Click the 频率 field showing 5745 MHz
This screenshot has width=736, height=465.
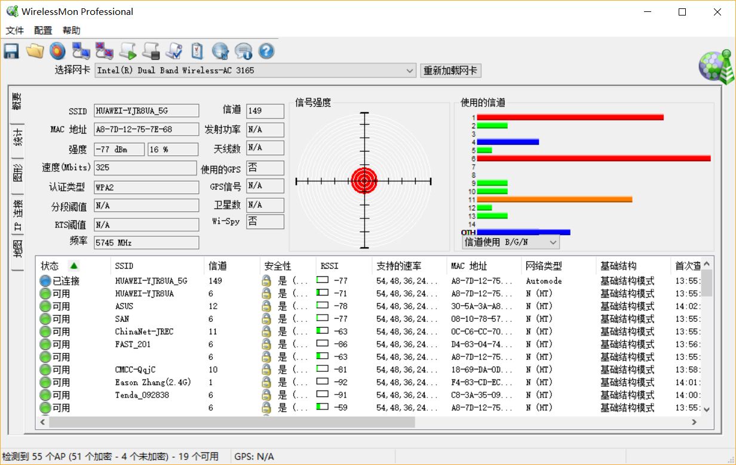click(146, 243)
